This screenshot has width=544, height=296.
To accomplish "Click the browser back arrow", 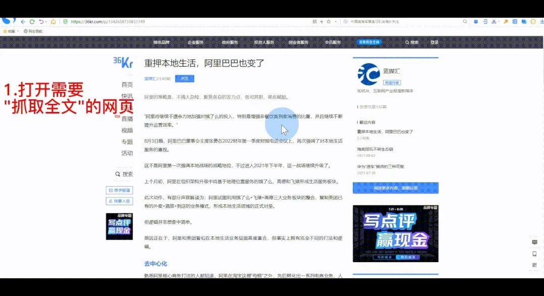I will (23, 22).
